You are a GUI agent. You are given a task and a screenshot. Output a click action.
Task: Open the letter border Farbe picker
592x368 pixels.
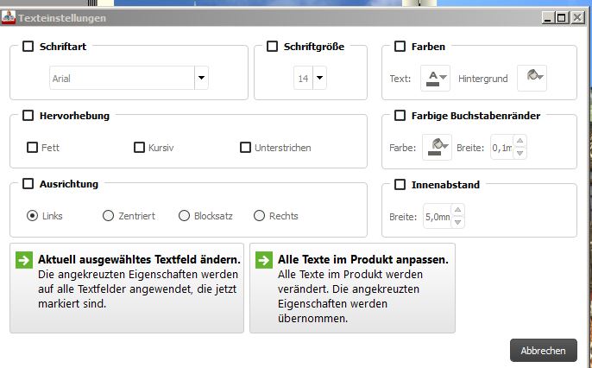tap(436, 148)
